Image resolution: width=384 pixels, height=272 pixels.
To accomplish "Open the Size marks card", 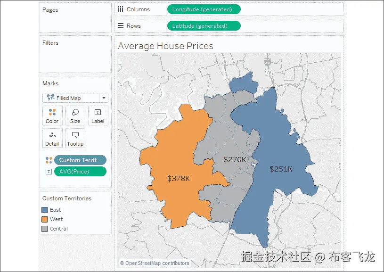I will point(75,115).
